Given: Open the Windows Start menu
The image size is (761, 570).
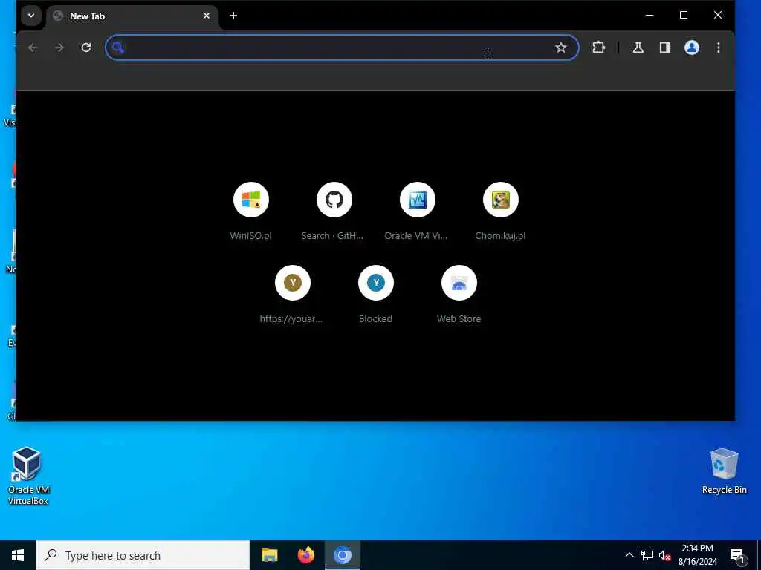Looking at the screenshot, I should click(18, 555).
